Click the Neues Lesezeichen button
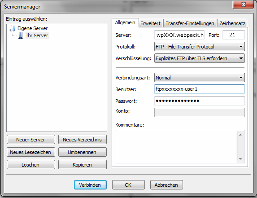The width and height of the screenshot is (257, 198). click(x=31, y=152)
